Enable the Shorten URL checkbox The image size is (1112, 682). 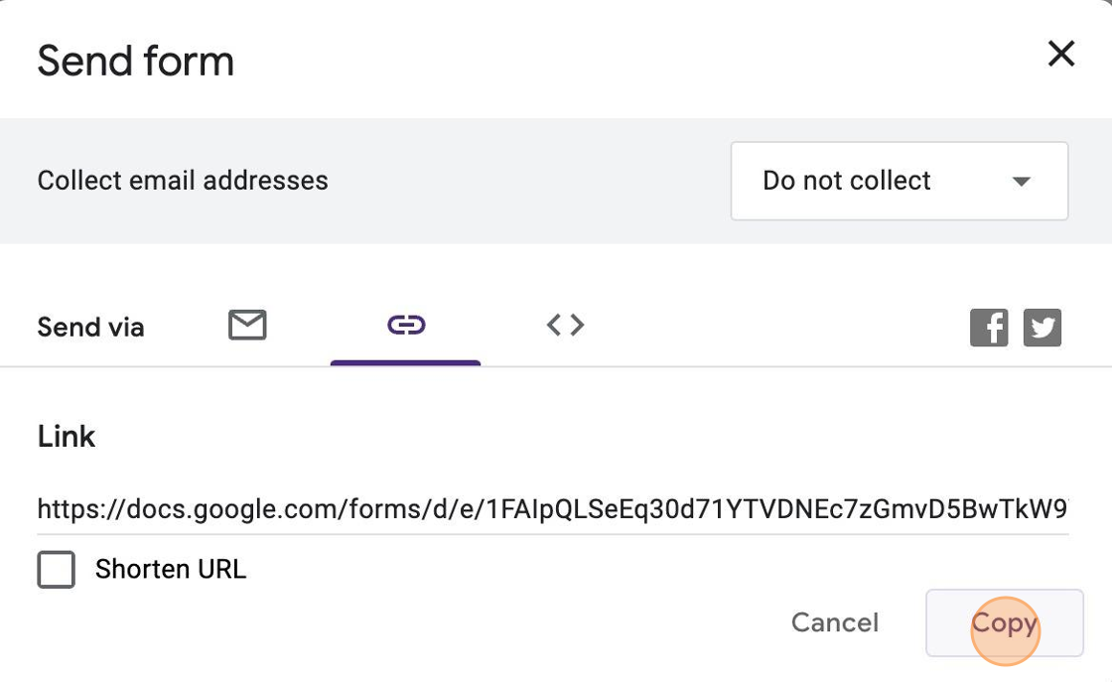tap(57, 570)
